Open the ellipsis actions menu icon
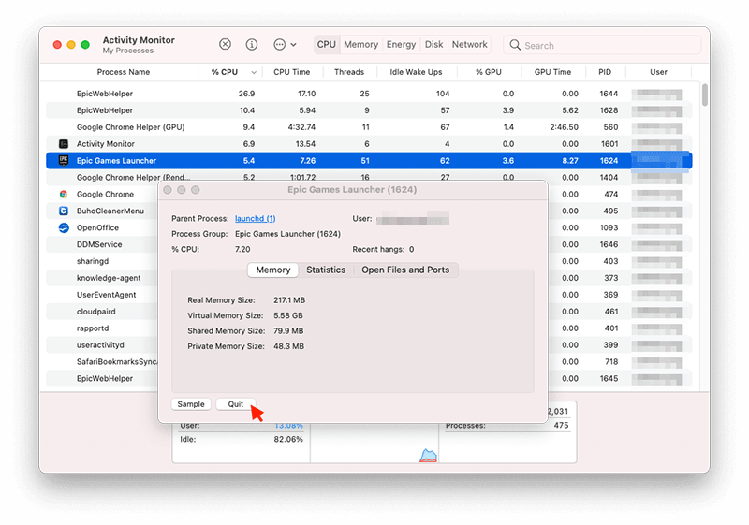749x525 pixels. [279, 44]
